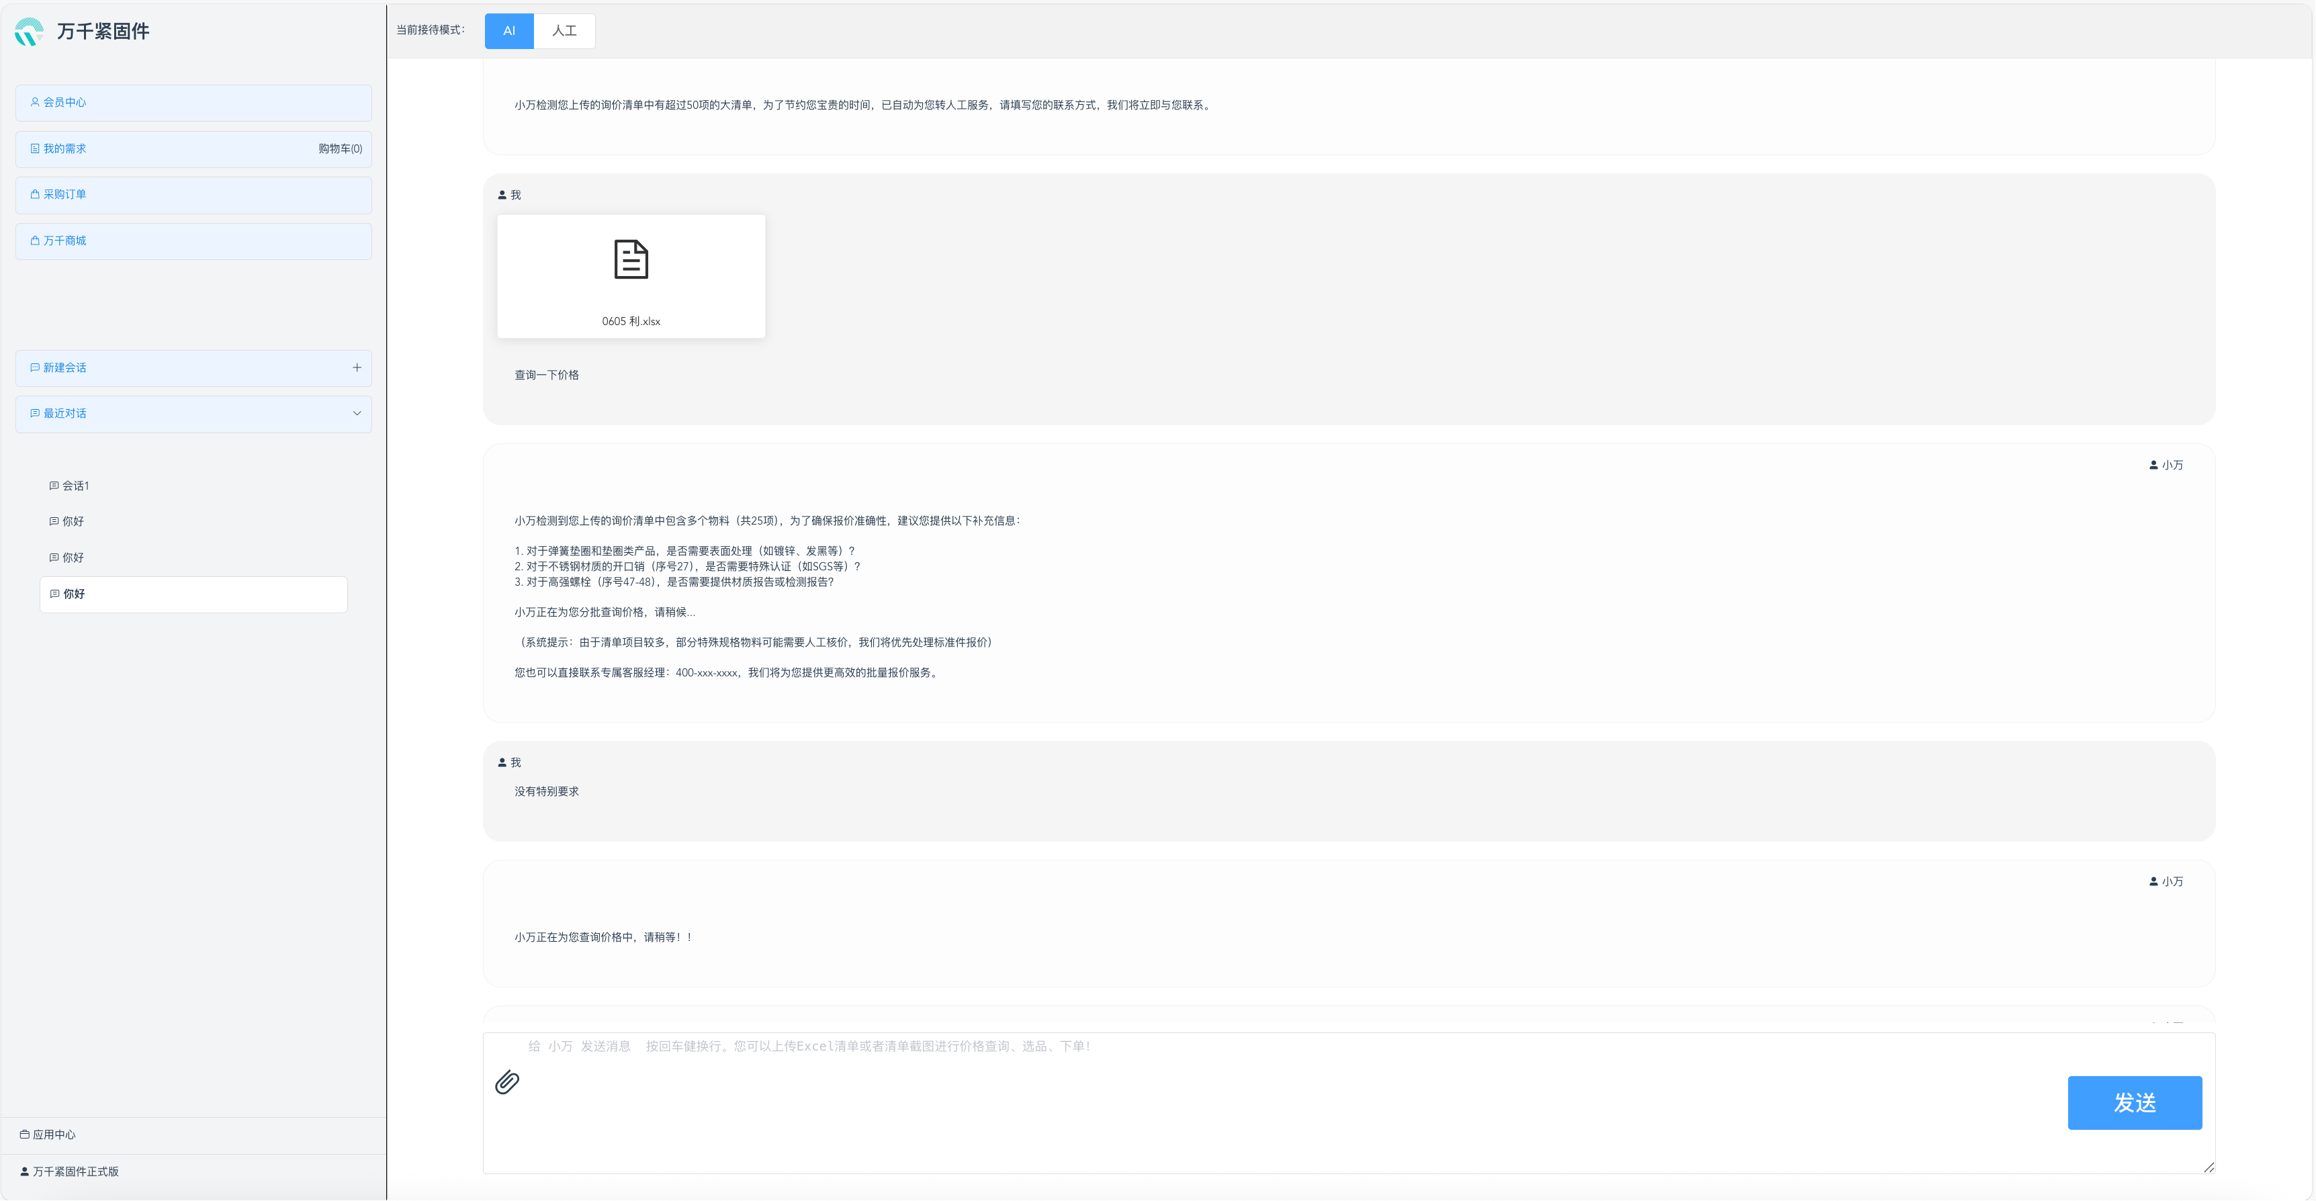
Task: Open 万千商城 in the sidebar
Action: [64, 241]
